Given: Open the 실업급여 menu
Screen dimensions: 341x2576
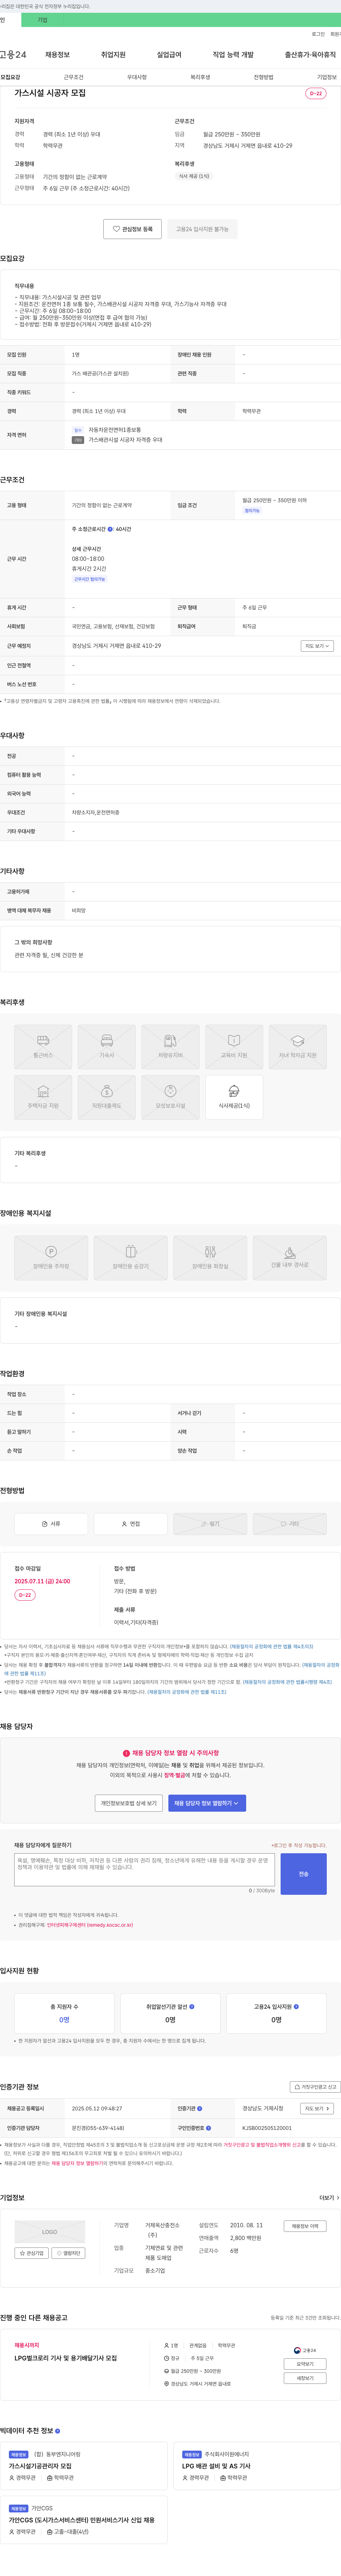Looking at the screenshot, I should tap(169, 55).
